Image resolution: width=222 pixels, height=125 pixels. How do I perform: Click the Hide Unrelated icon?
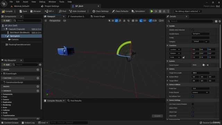point(70,11)
